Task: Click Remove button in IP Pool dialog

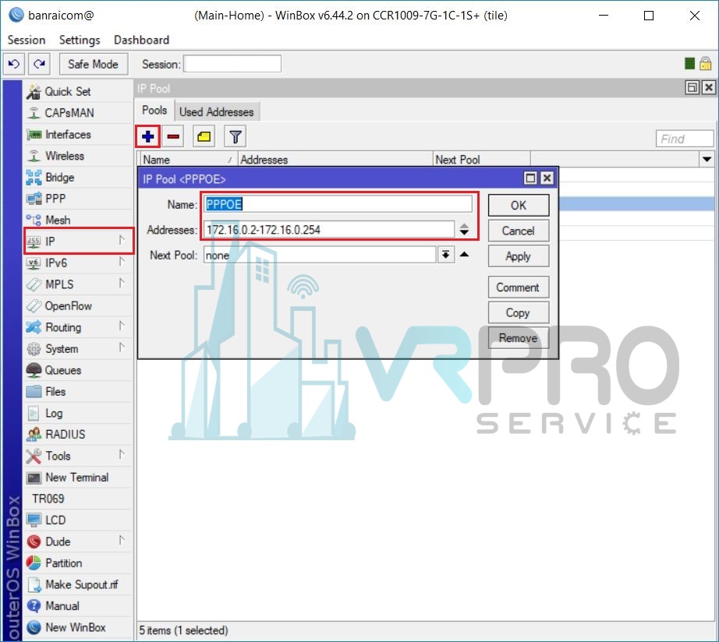Action: [518, 338]
